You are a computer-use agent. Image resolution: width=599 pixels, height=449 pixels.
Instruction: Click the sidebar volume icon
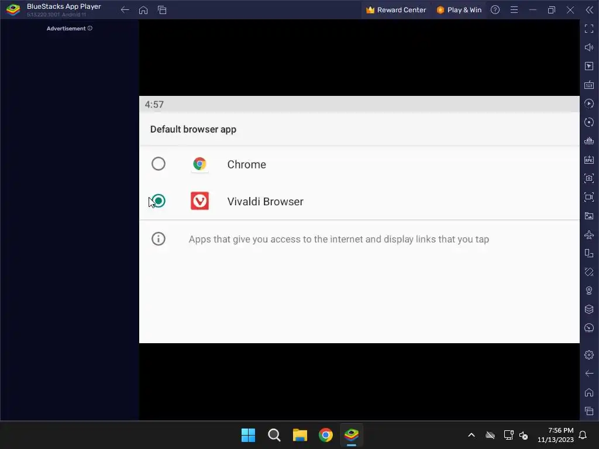pyautogui.click(x=589, y=47)
